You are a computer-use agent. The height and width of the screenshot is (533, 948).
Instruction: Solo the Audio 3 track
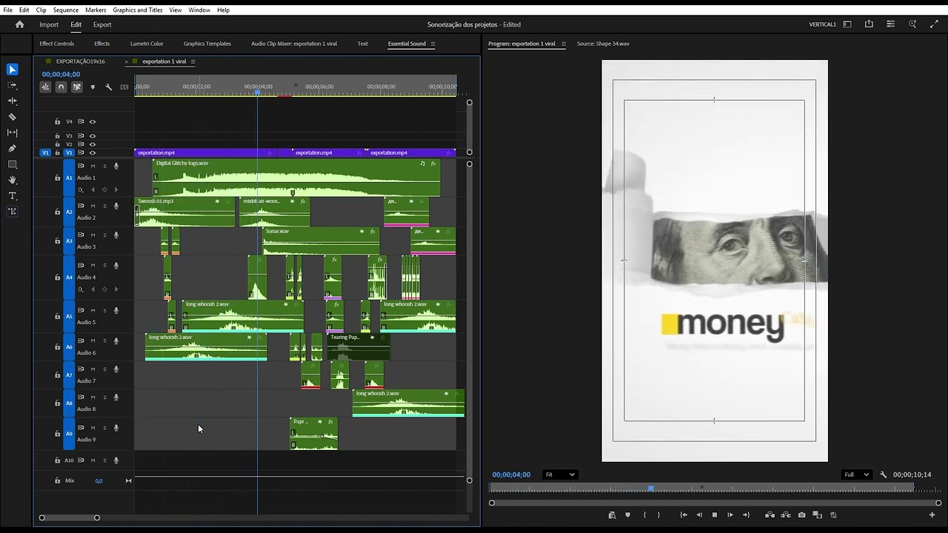[104, 235]
